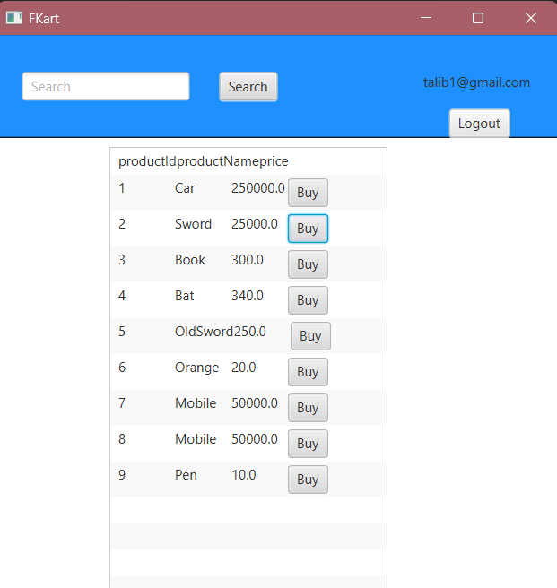
Task: Click the 250000.0 price value
Action: (257, 188)
